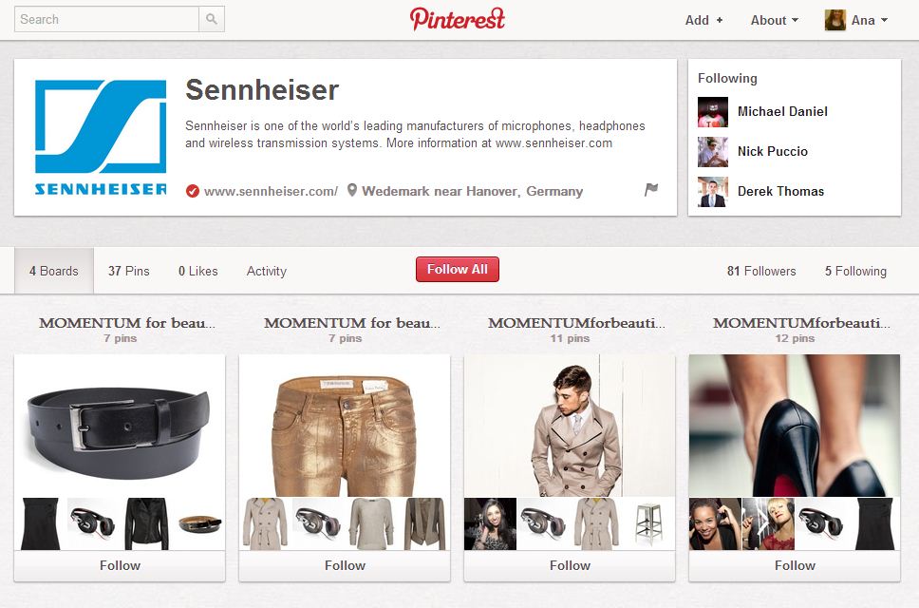The image size is (919, 608).
Task: Click the report flag icon
Action: pyautogui.click(x=651, y=190)
